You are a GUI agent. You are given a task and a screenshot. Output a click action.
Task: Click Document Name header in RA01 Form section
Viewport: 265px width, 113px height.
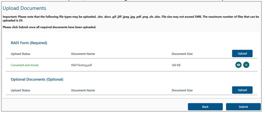coord(83,54)
